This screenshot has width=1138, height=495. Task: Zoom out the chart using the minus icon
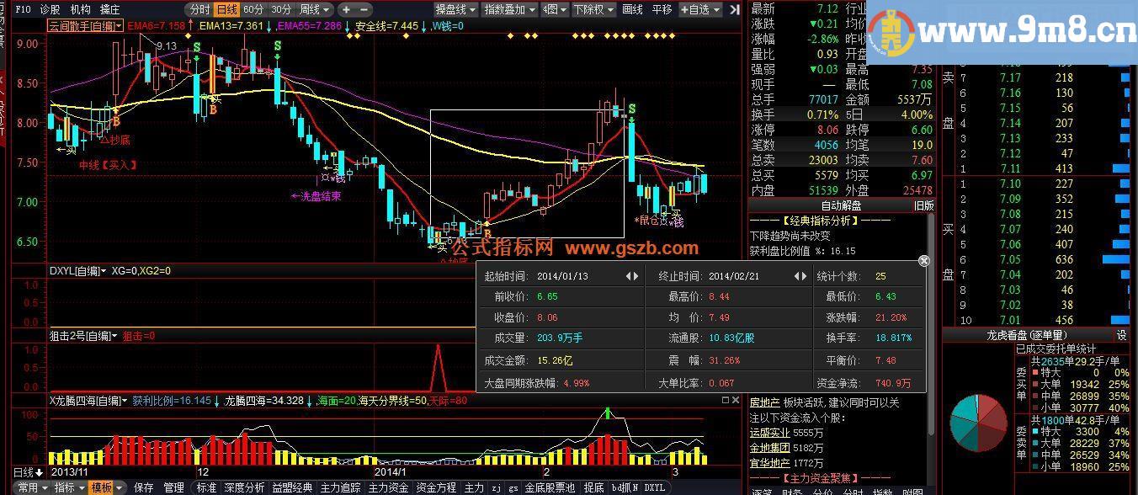point(363,10)
